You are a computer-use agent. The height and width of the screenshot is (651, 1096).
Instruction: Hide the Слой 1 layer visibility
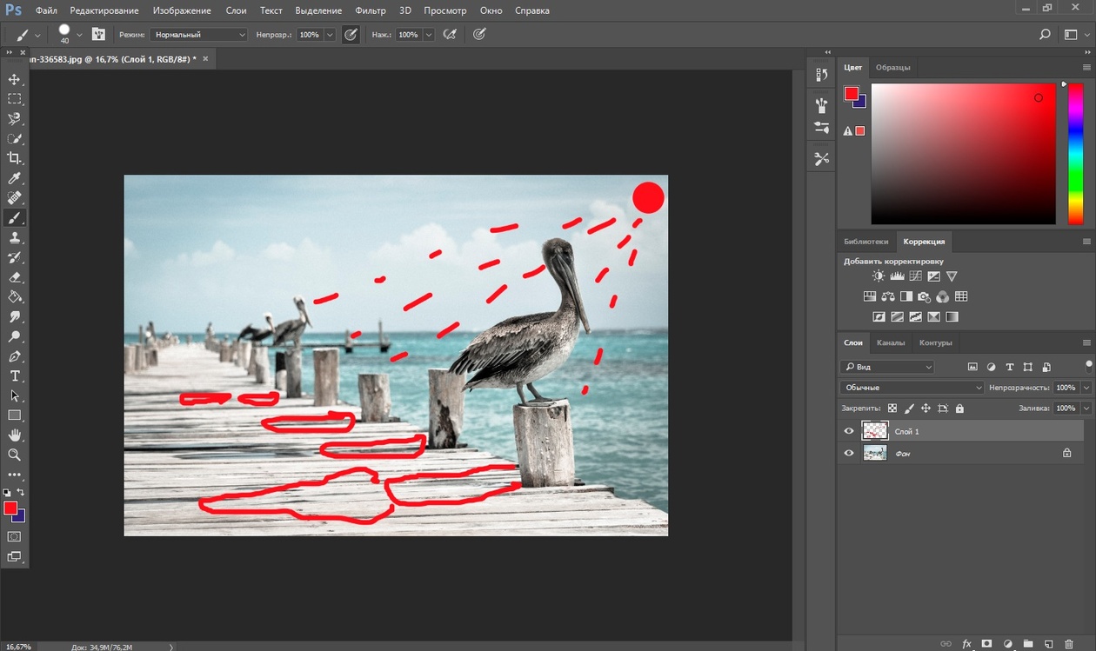click(849, 431)
